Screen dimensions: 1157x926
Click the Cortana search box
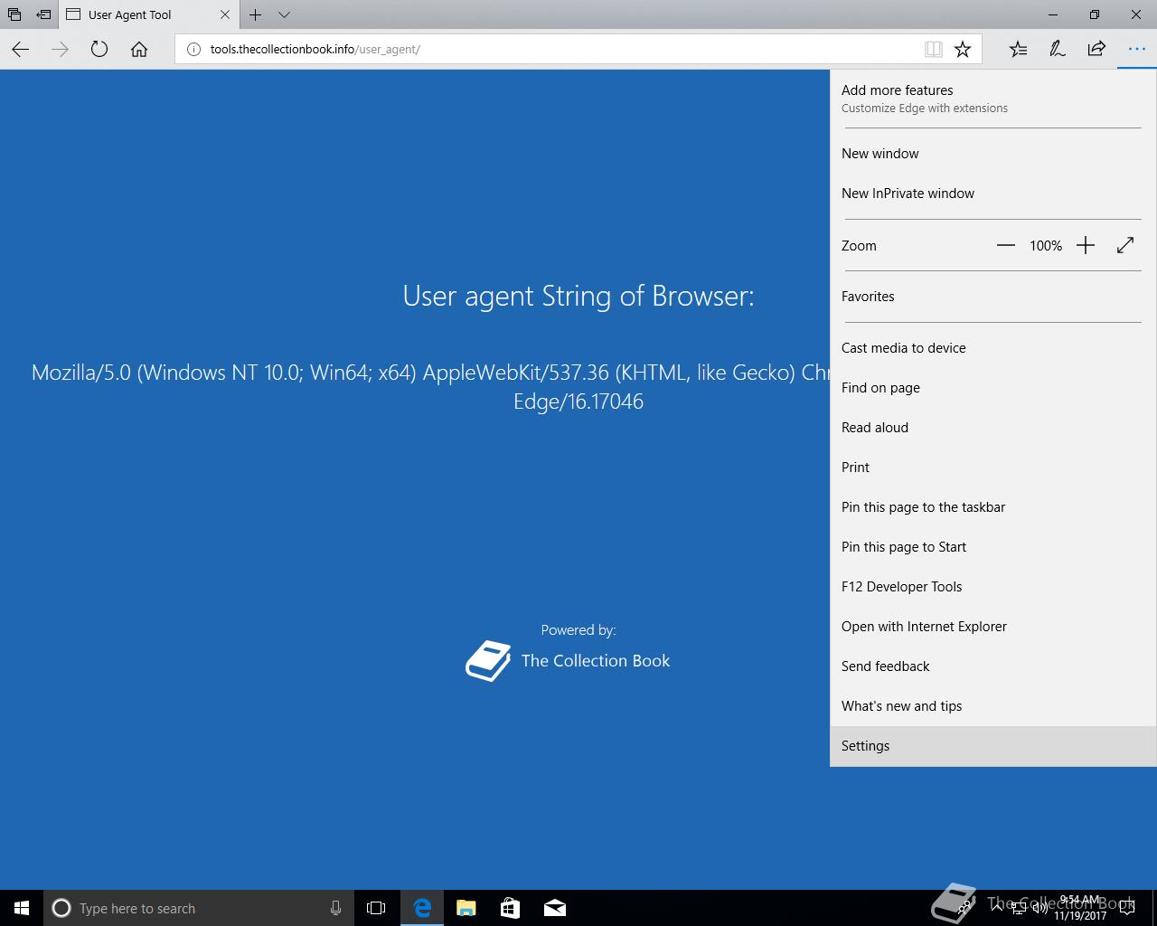pos(198,908)
